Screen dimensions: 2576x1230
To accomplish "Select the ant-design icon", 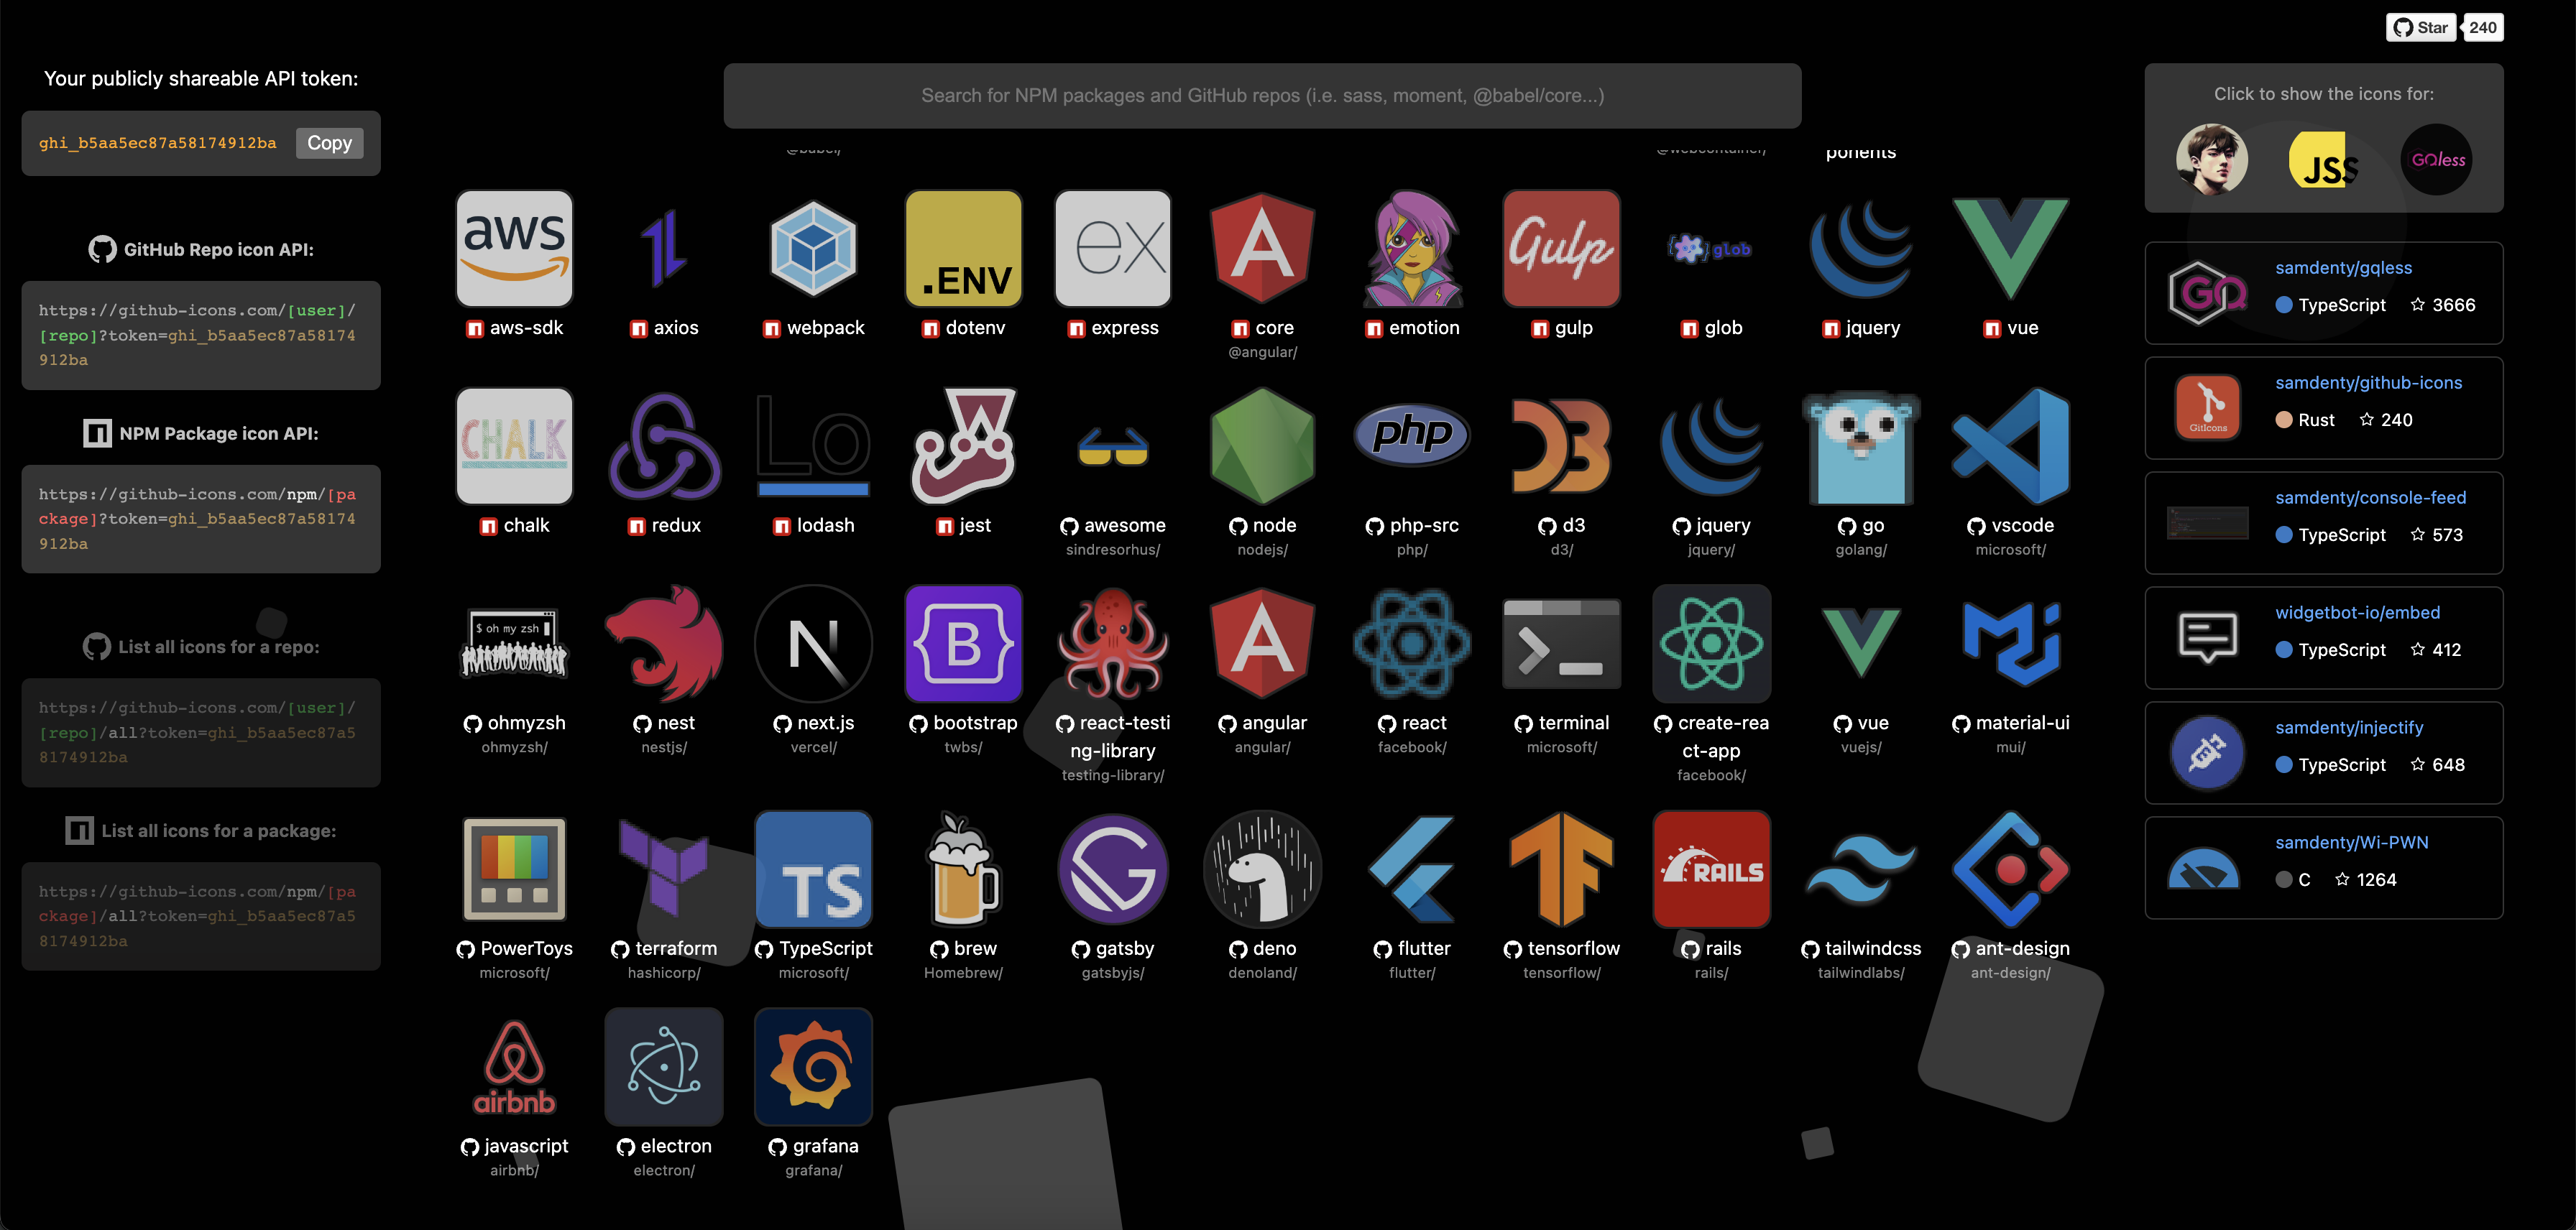I will coord(2010,869).
